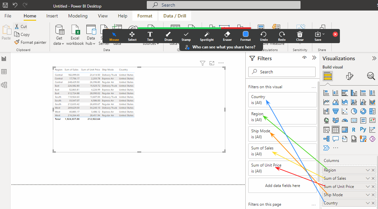Add the Power Apps visual
Screen dimensions: 378x209
(x=372, y=139)
